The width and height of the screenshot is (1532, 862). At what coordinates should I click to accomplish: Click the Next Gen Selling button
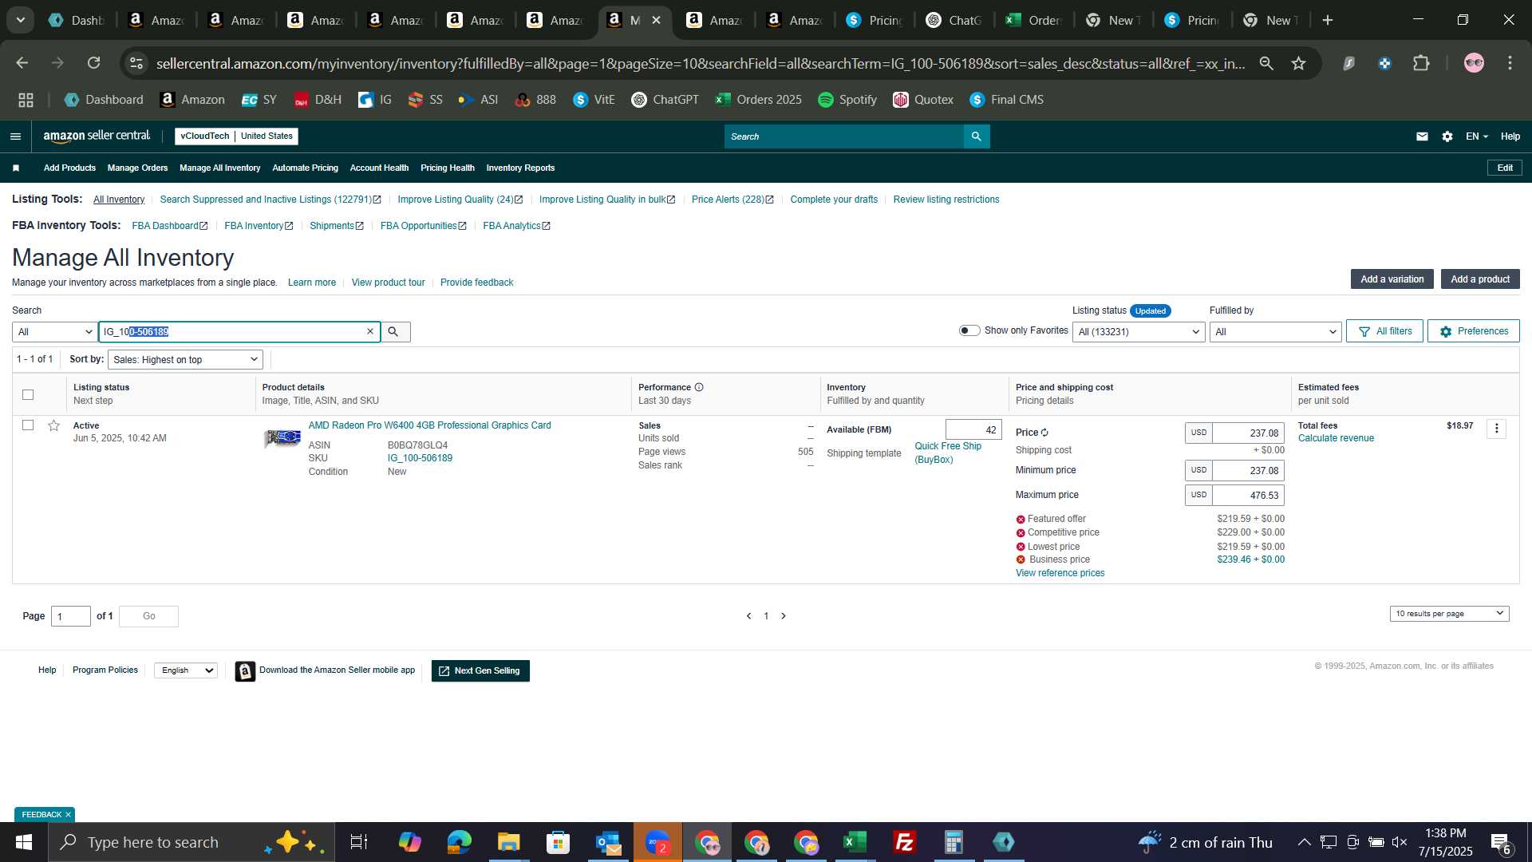pyautogui.click(x=480, y=671)
